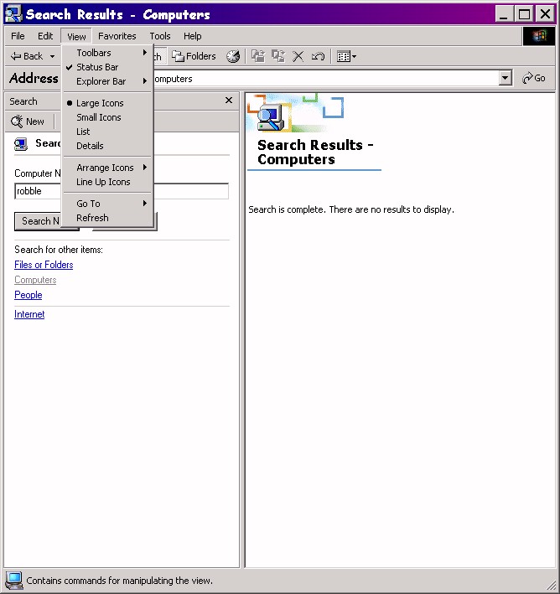The width and height of the screenshot is (560, 594).
Task: Open the Edit menu
Action: 45,36
